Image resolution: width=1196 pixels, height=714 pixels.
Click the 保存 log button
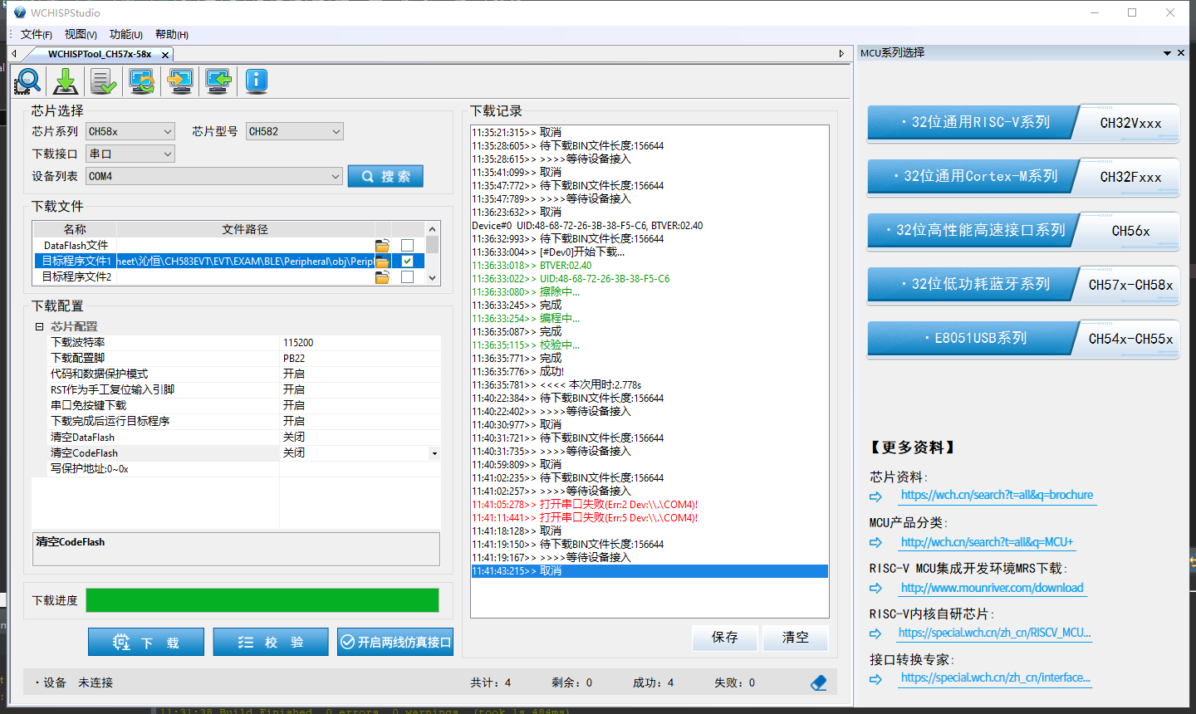point(725,637)
